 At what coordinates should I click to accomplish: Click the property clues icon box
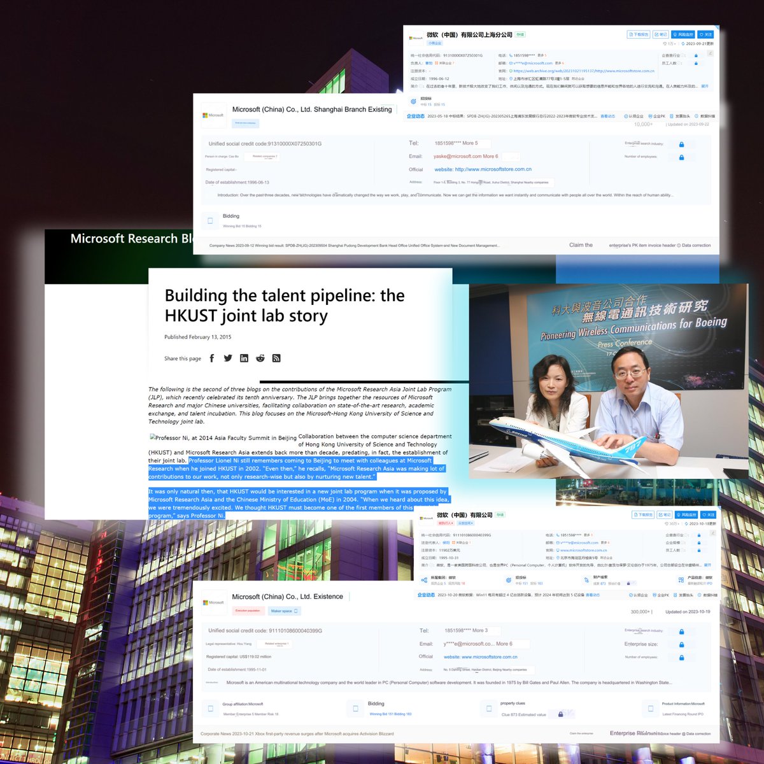[x=488, y=708]
